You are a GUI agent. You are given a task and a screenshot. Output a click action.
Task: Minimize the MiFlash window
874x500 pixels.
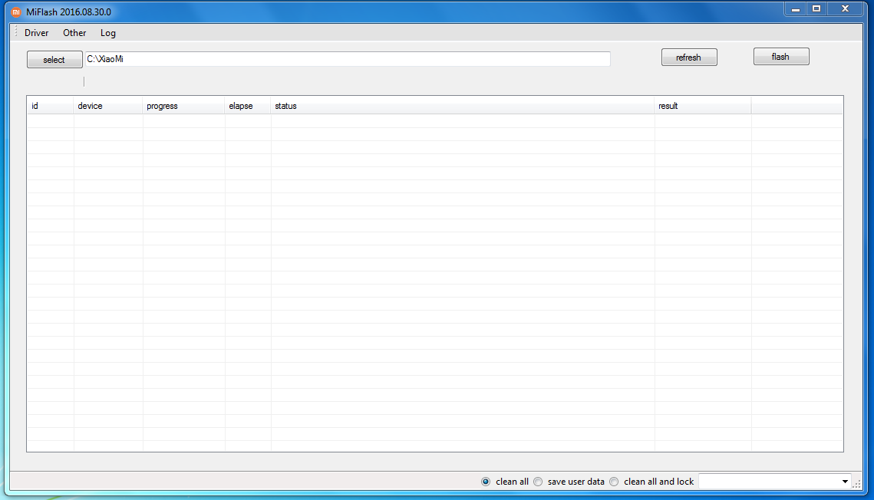point(796,8)
